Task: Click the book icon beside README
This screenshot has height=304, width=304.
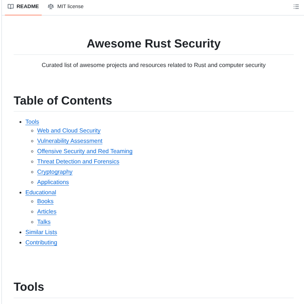Action: pyautogui.click(x=11, y=6)
